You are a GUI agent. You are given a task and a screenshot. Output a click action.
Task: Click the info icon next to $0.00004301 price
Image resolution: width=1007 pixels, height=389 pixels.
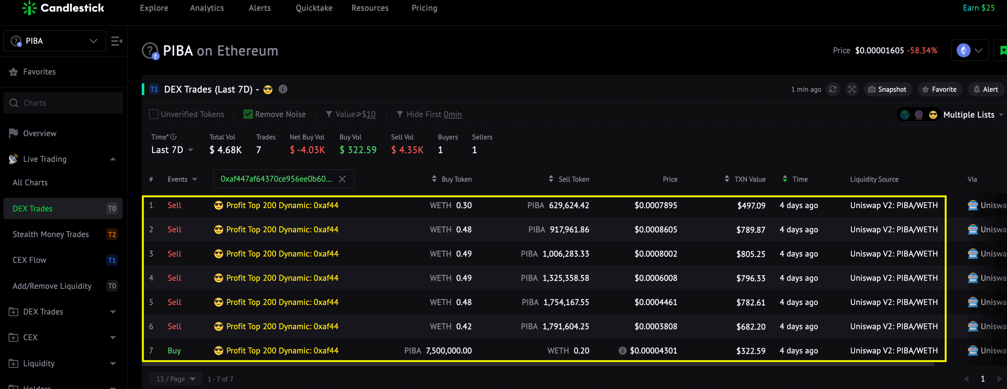(x=622, y=351)
